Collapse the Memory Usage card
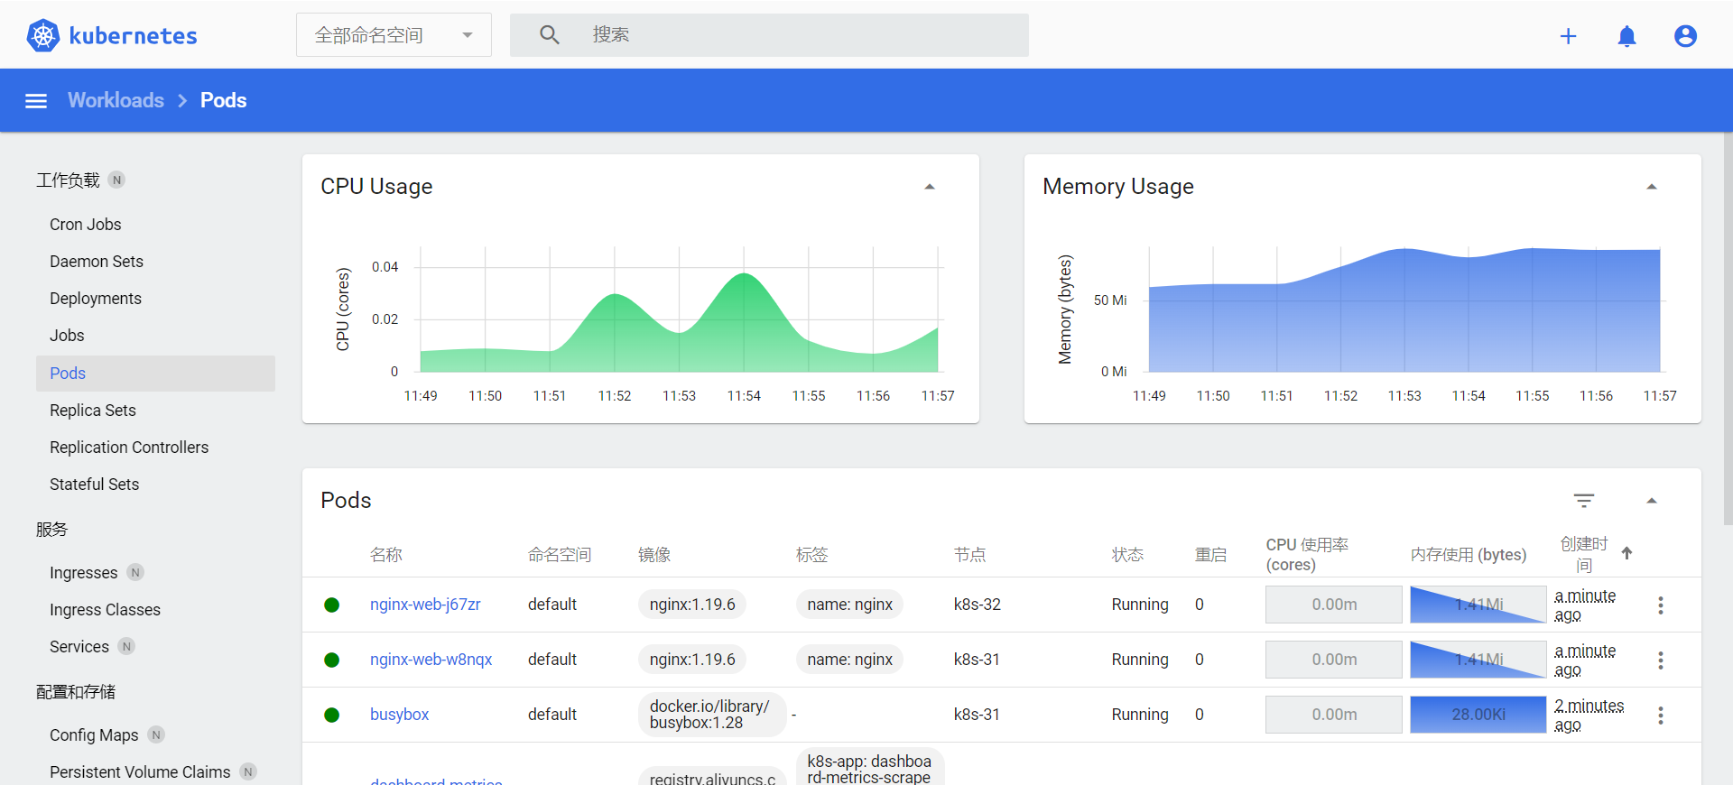Screen dimensions: 1733x785 pos(1652,187)
